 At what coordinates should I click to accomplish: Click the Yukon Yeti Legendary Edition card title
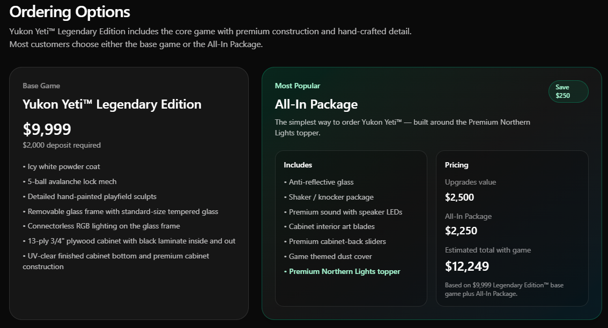[x=112, y=104]
